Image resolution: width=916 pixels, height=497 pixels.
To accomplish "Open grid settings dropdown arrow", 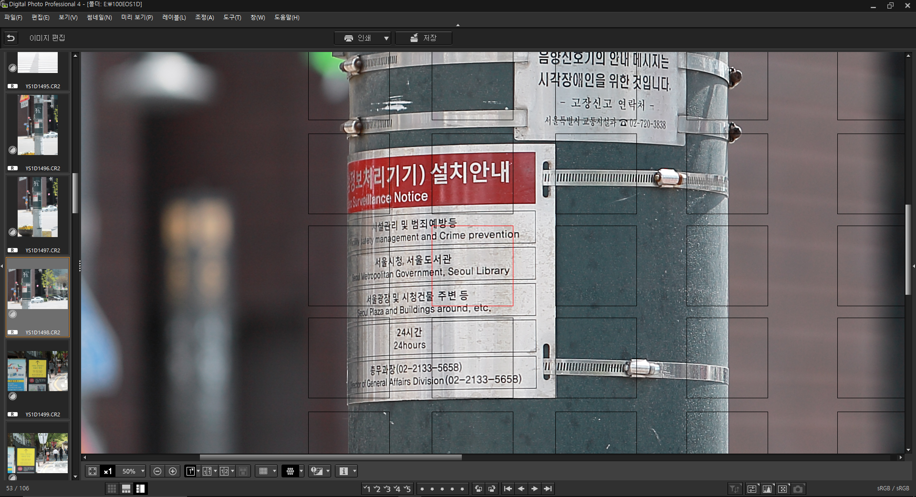I will 274,471.
